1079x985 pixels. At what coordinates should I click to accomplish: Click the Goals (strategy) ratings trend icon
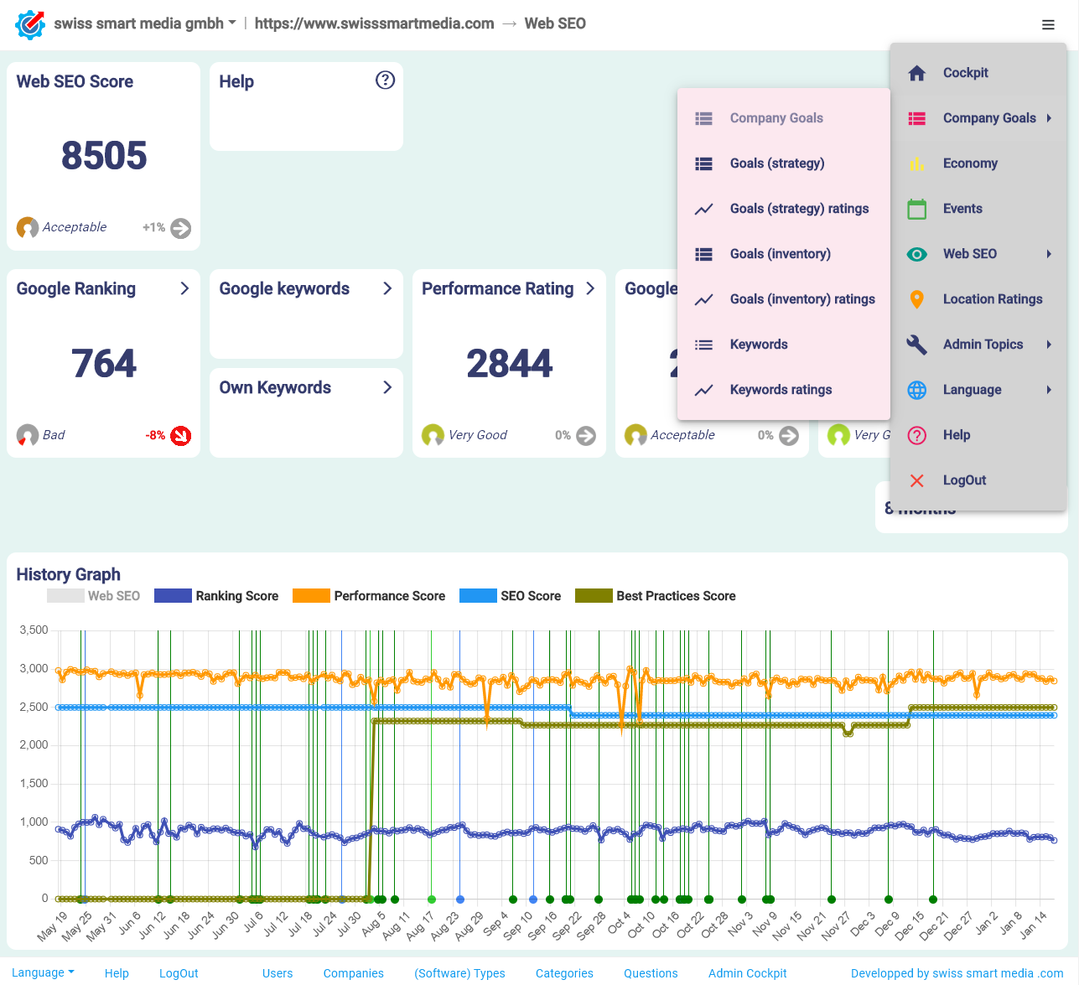pos(704,209)
